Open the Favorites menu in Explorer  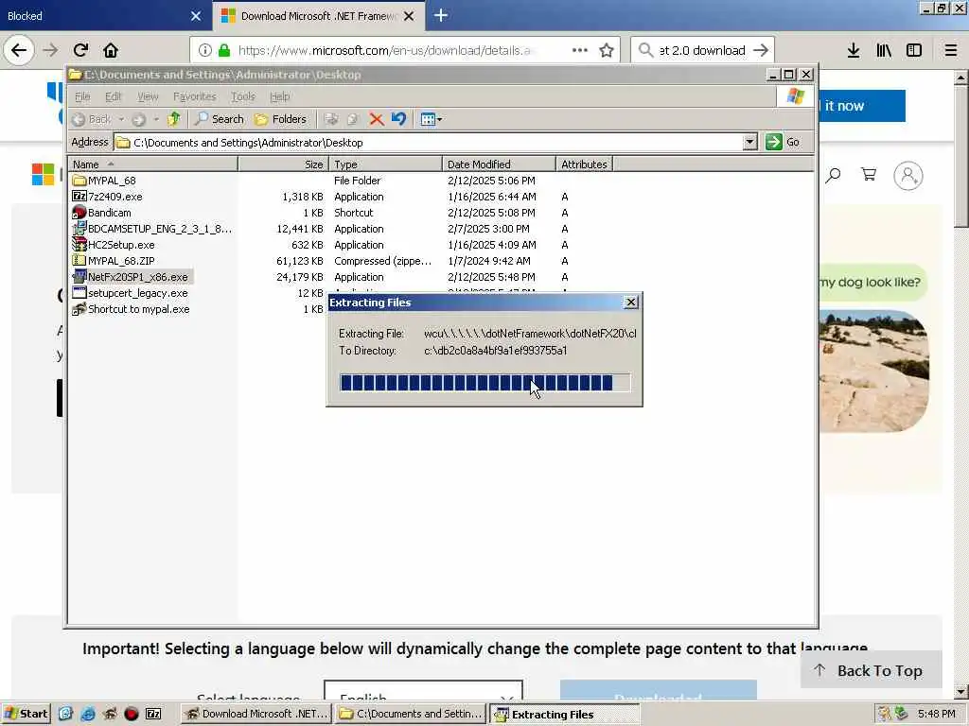point(195,96)
